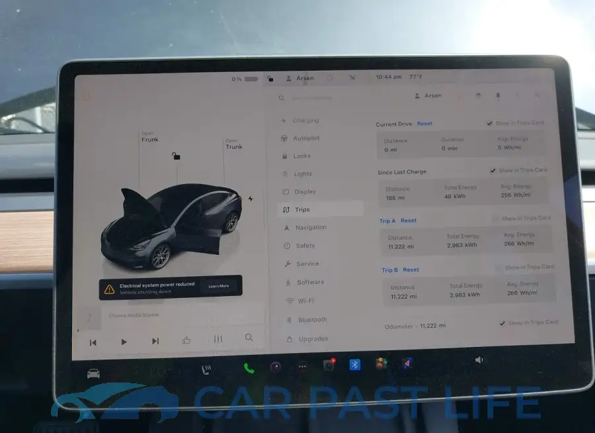This screenshot has width=595, height=433.
Task: Tap the battery 0% indicator
Action: point(245,79)
